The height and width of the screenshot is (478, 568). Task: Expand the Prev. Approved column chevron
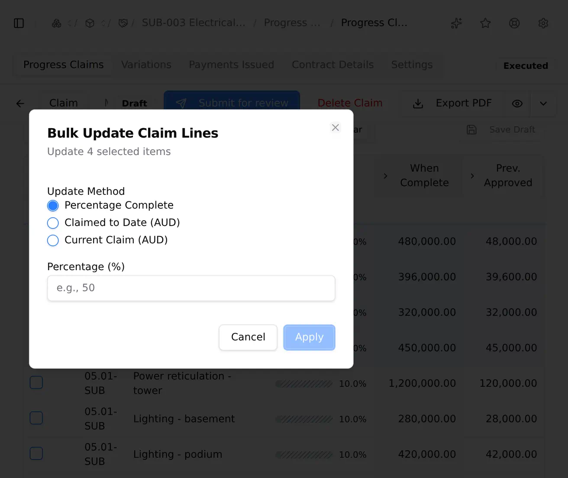point(472,176)
